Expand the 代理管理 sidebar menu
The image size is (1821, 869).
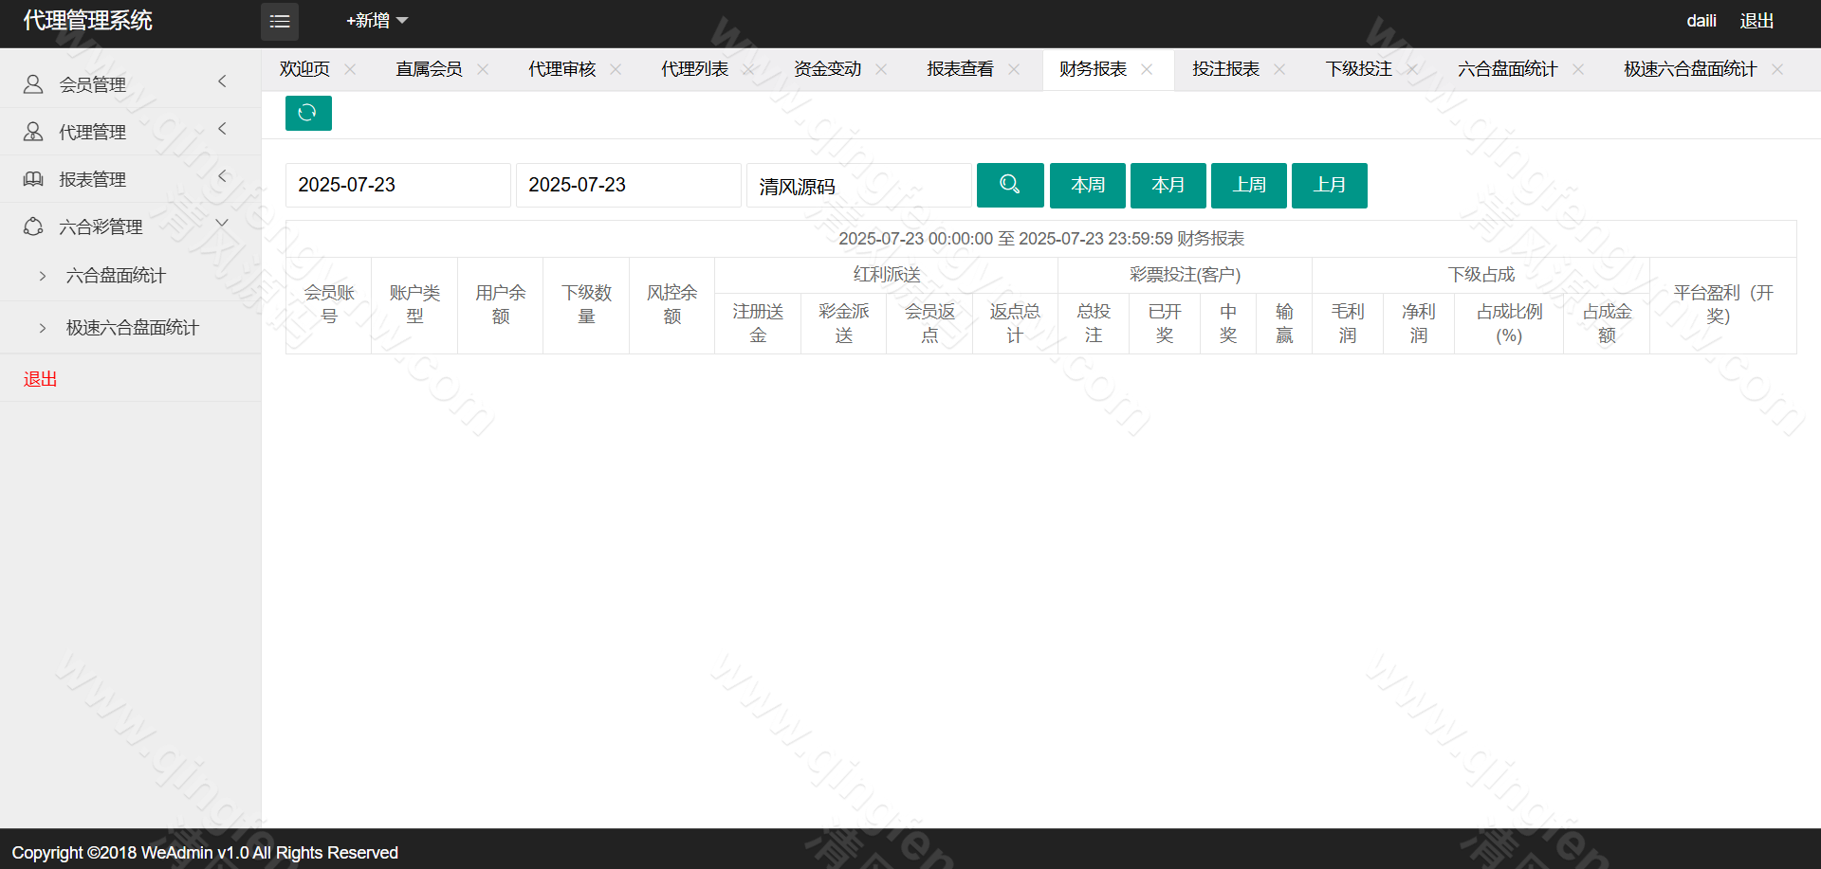tap(130, 132)
